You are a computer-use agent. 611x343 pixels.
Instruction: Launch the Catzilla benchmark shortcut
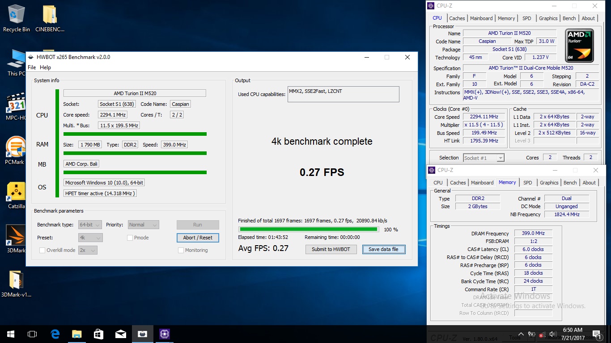coord(16,195)
